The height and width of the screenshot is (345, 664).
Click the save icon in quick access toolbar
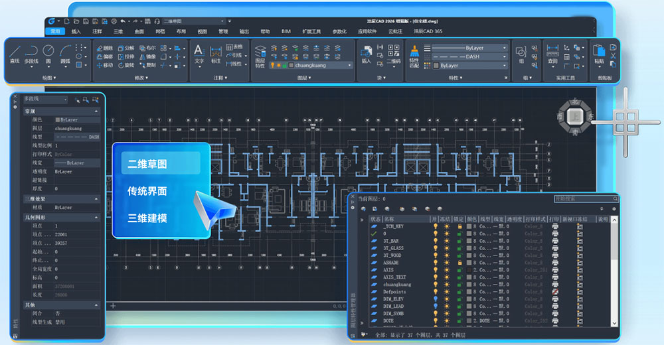[86, 21]
